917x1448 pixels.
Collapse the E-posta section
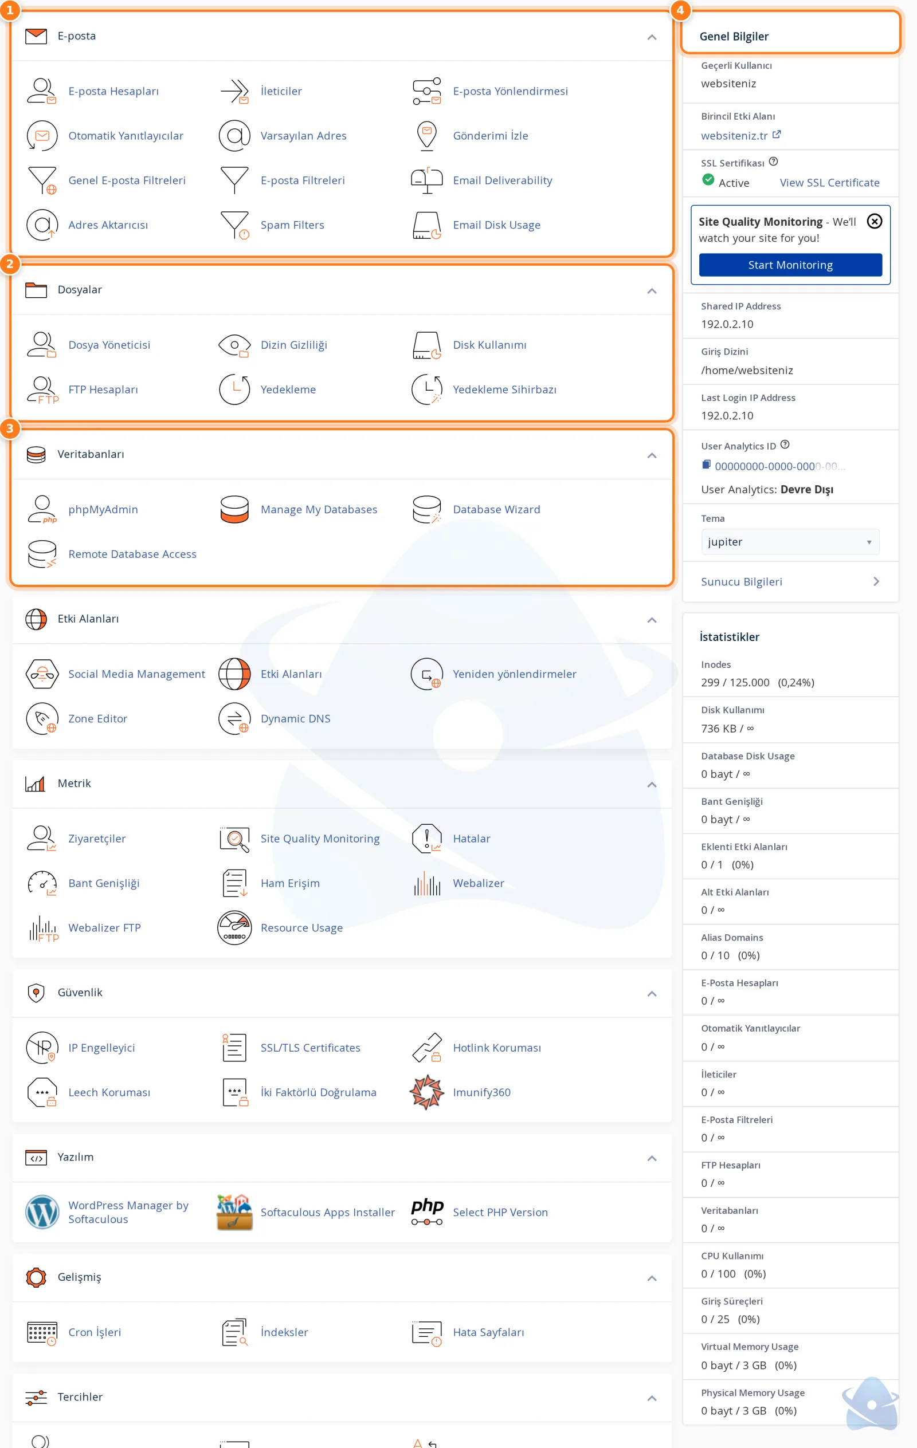[x=651, y=37]
